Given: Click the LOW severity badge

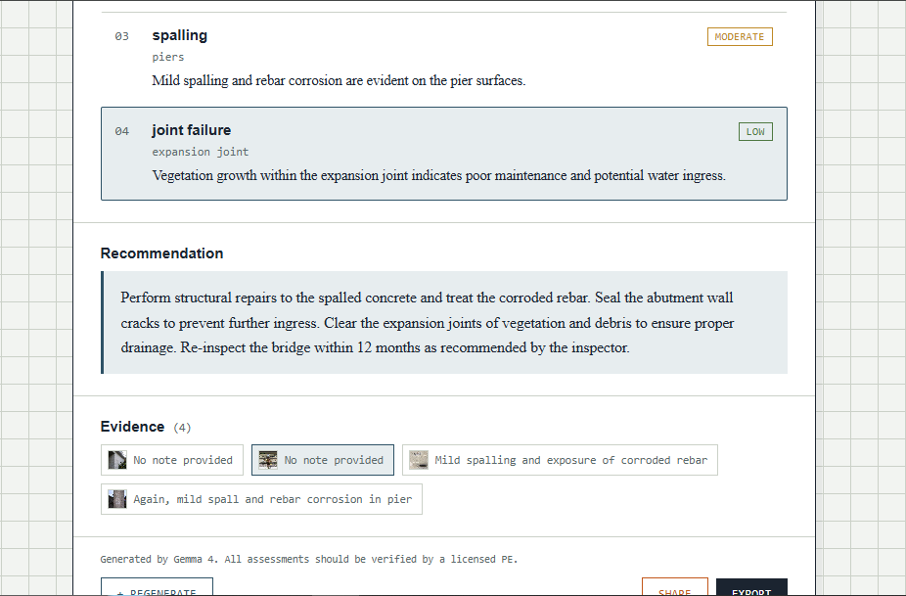Looking at the screenshot, I should [x=755, y=132].
